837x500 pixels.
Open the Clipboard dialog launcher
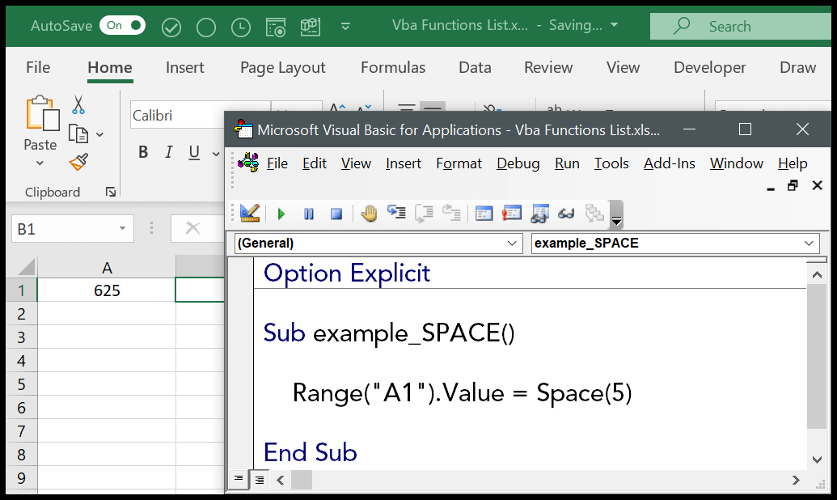pyautogui.click(x=111, y=192)
